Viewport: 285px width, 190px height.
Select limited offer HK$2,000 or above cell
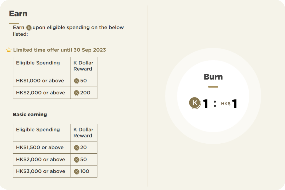coord(42,93)
